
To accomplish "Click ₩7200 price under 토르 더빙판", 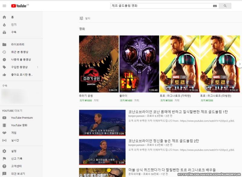I will [x=207, y=101].
